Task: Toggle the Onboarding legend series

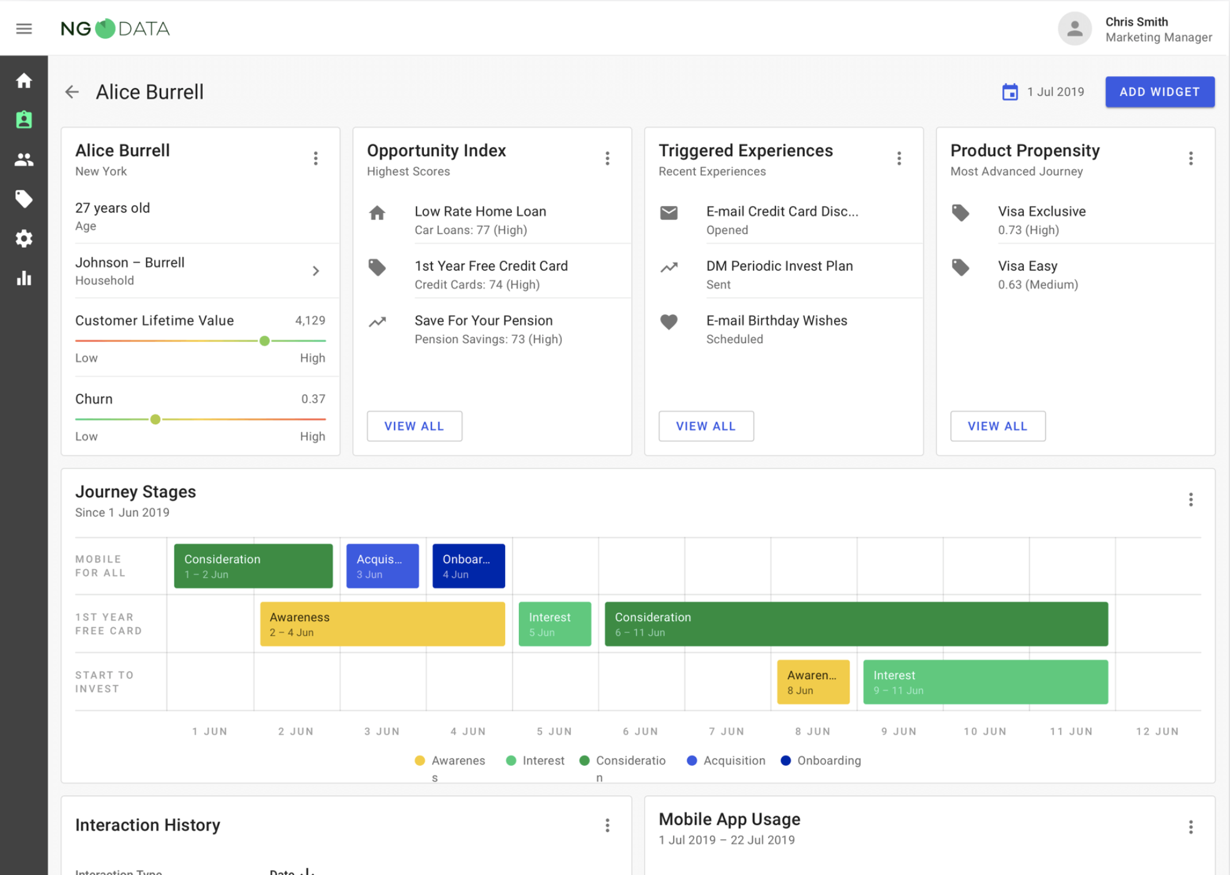Action: (x=820, y=760)
